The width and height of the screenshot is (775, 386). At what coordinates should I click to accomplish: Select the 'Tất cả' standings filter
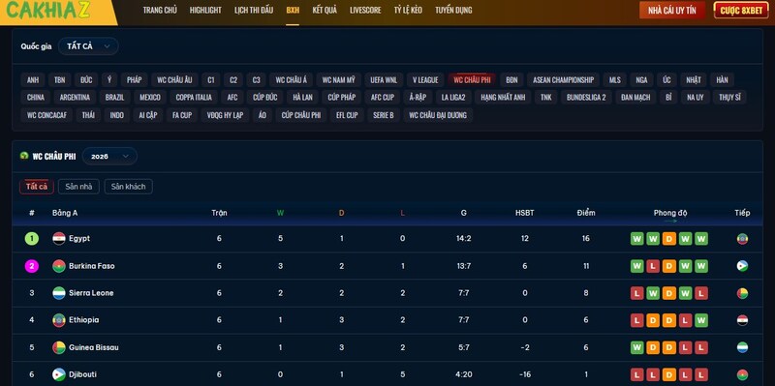coord(37,187)
